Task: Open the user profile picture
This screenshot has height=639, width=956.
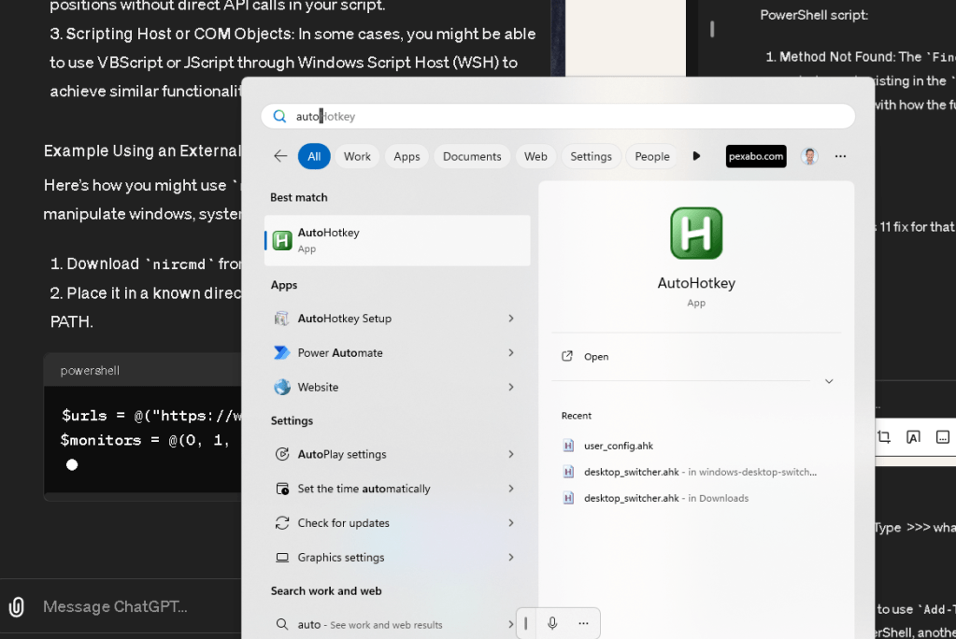Action: click(x=809, y=156)
